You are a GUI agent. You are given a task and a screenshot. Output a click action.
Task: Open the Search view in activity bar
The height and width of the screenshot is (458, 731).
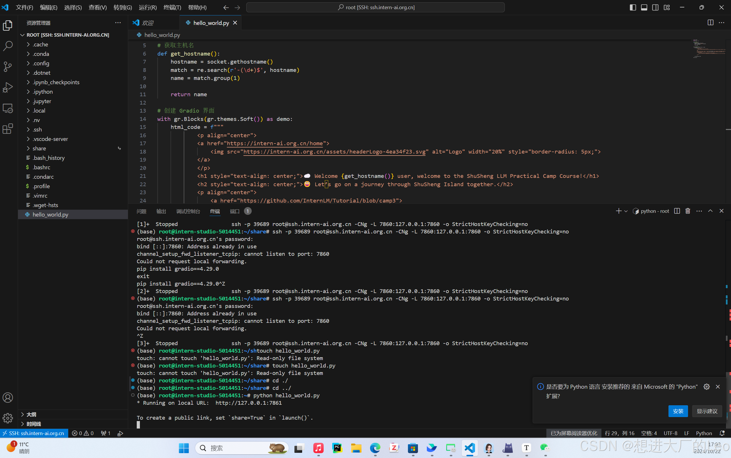(7, 46)
